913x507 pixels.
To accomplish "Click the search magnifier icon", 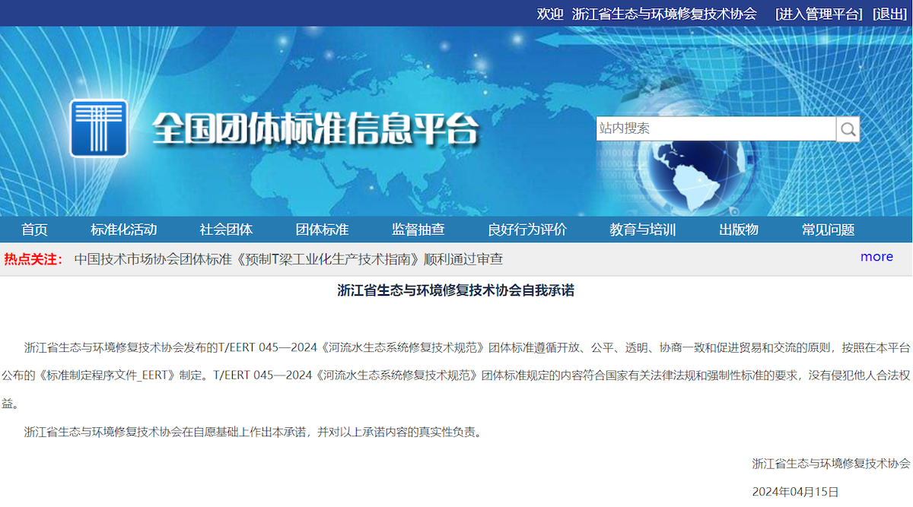I will 848,129.
